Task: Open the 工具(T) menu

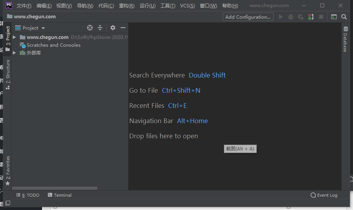Action: pyautogui.click(x=168, y=5)
